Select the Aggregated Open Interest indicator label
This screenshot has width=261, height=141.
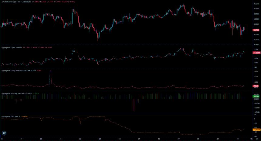tap(12, 47)
